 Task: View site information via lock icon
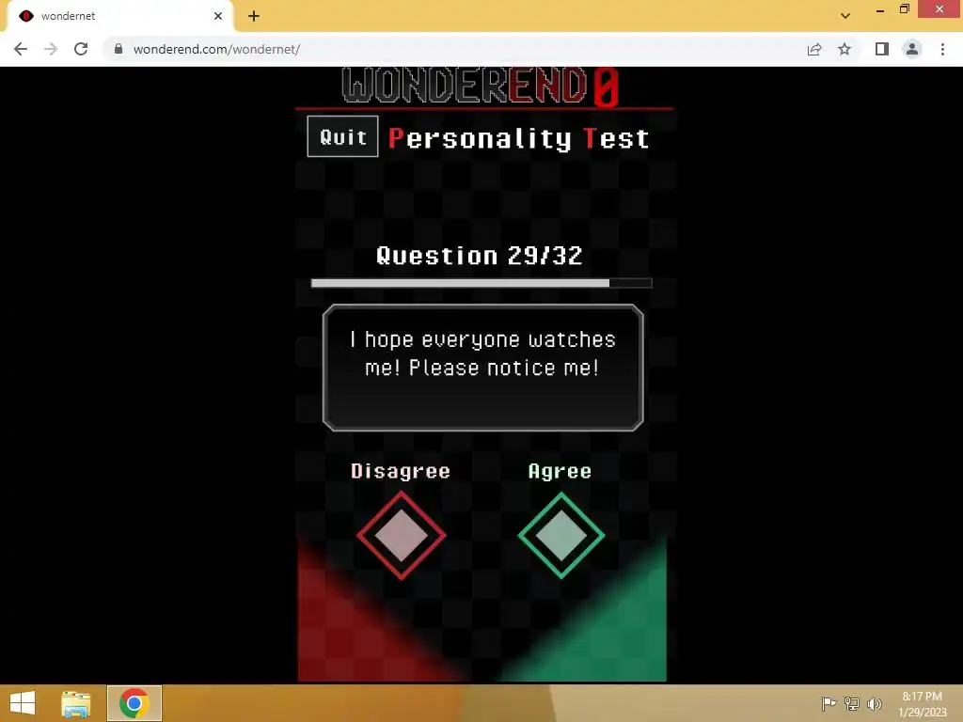118,49
